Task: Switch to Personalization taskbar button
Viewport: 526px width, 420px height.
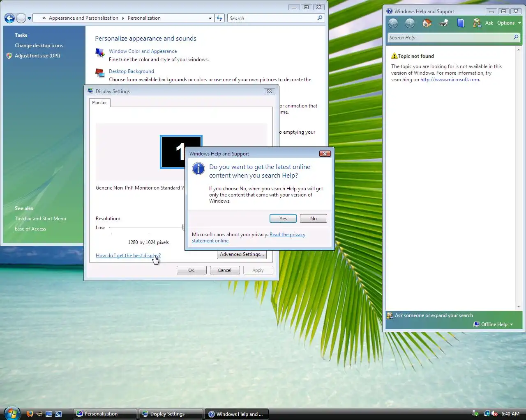Action: click(105, 414)
